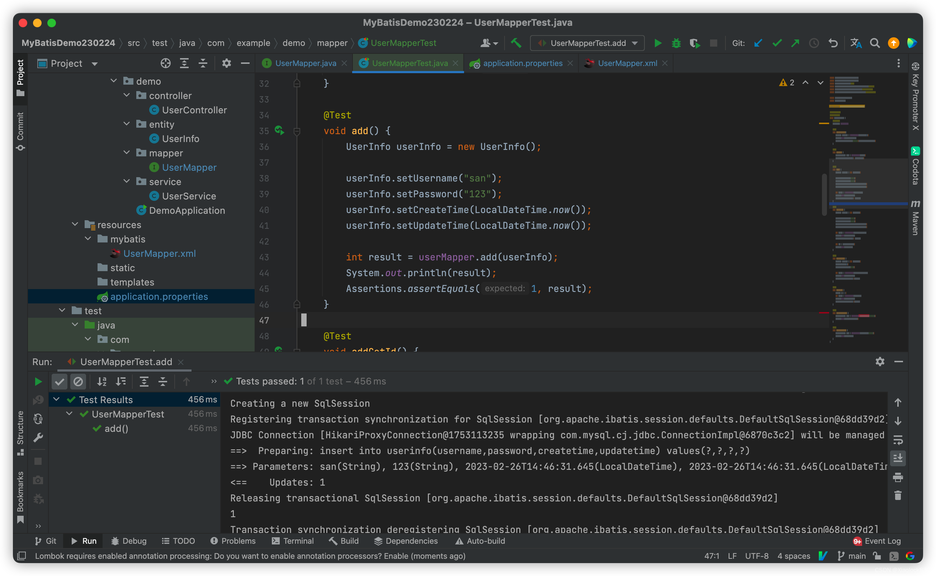
Task: Collapse the mybatis folder
Action: click(x=88, y=239)
